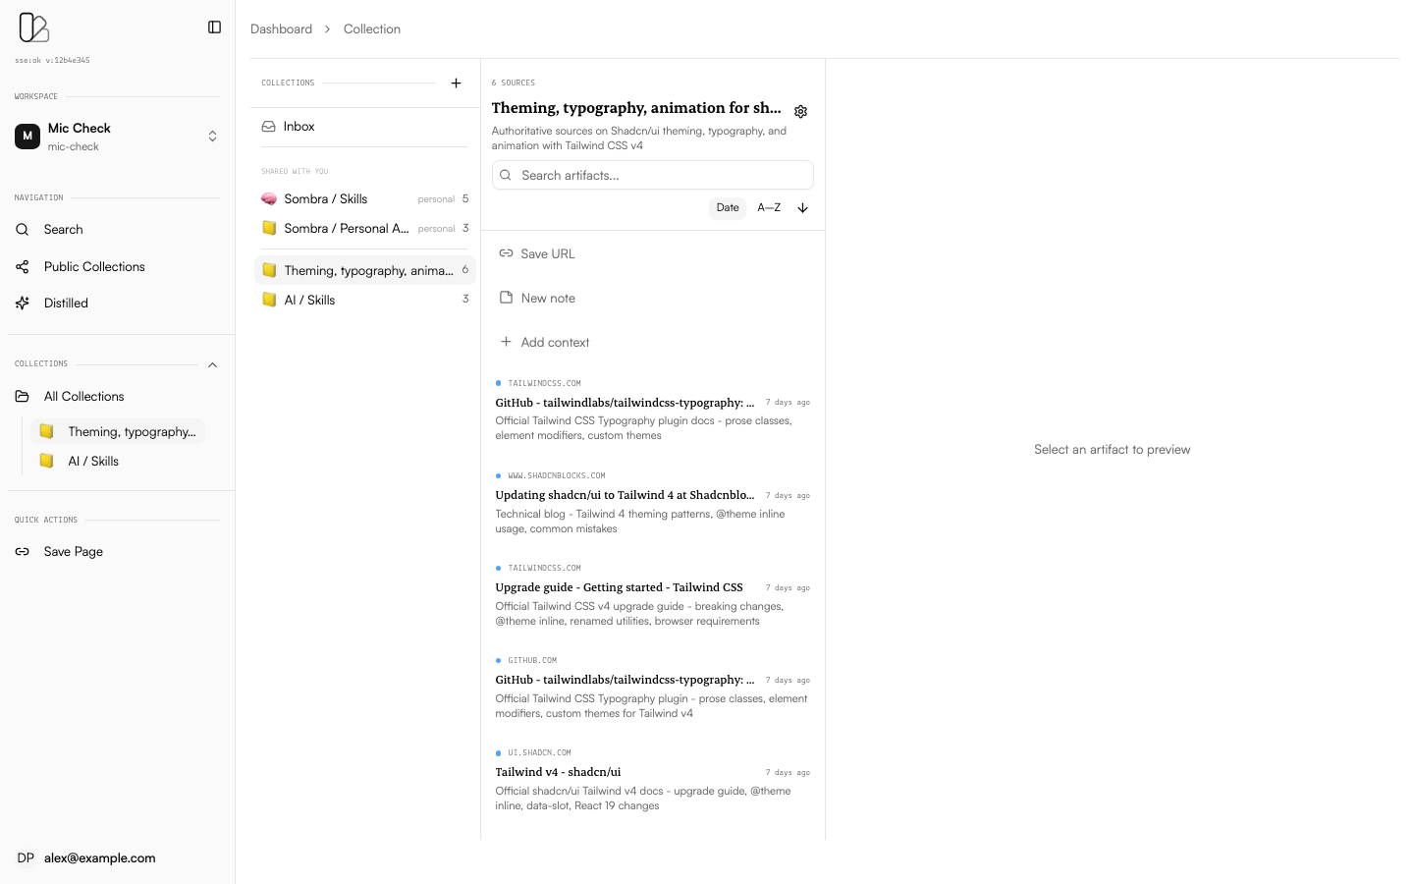The width and height of the screenshot is (1414, 884).
Task: Go to Dashboard breadcrumb
Action: pyautogui.click(x=281, y=29)
